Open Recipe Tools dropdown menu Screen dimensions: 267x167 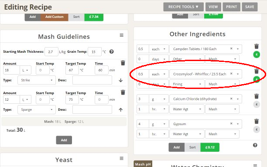183,7
